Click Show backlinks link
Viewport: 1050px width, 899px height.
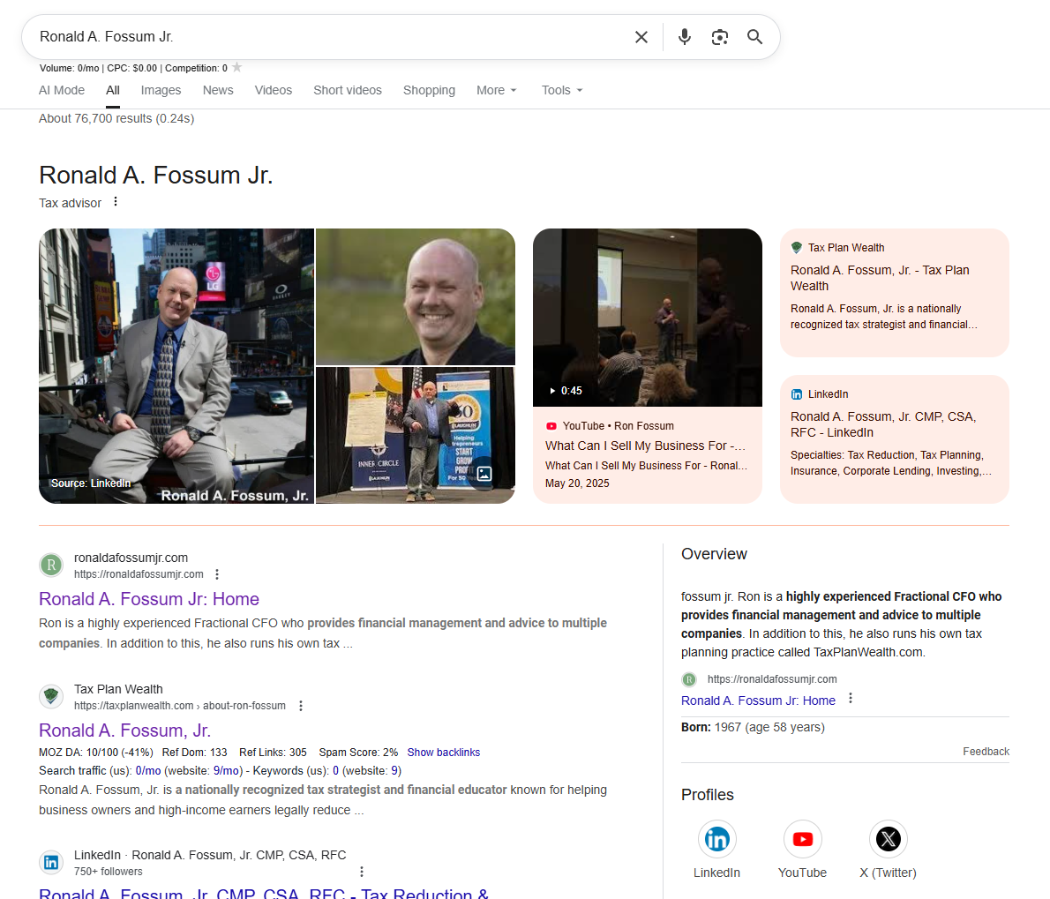click(x=443, y=753)
